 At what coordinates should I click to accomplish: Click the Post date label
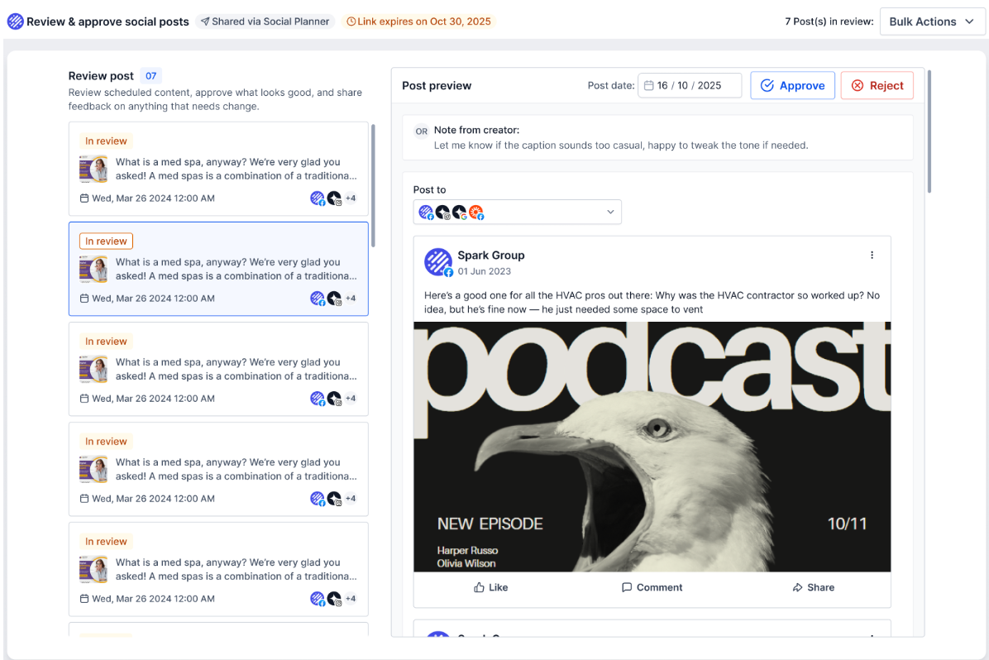click(610, 85)
